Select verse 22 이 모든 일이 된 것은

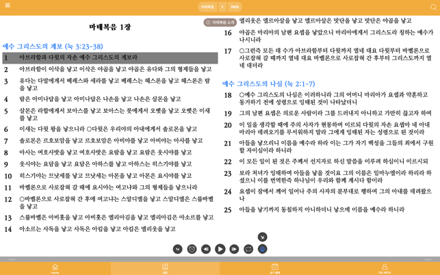coord(328,161)
